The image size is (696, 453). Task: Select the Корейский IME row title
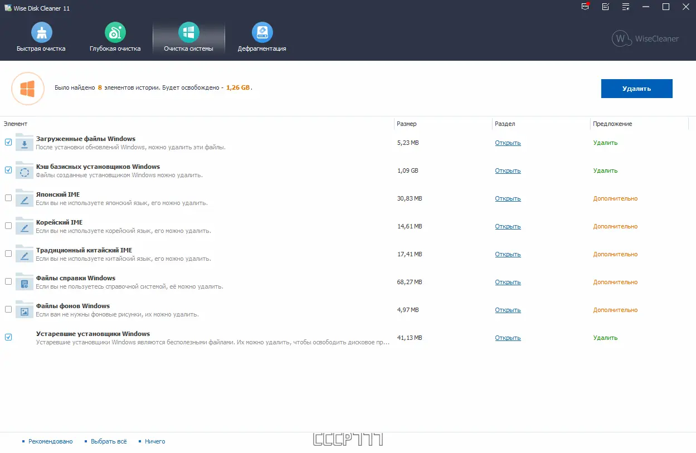(x=59, y=222)
